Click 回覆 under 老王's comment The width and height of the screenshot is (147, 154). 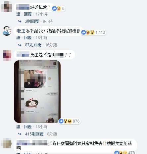(x=28, y=38)
